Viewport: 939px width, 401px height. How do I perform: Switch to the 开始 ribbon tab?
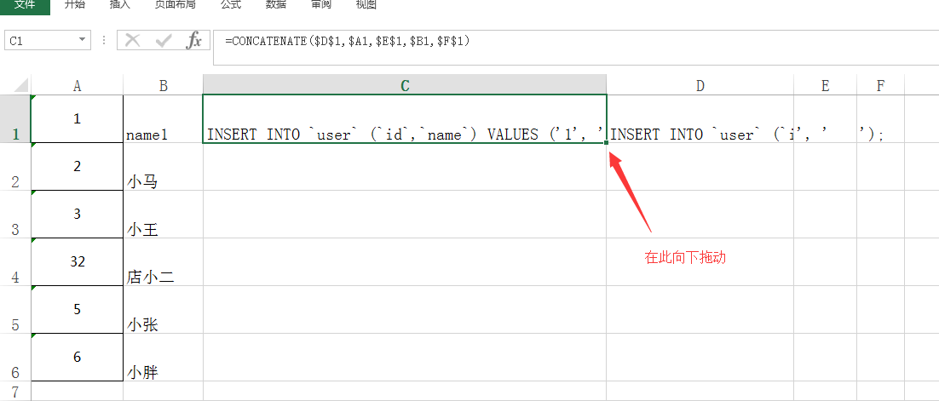tap(74, 5)
